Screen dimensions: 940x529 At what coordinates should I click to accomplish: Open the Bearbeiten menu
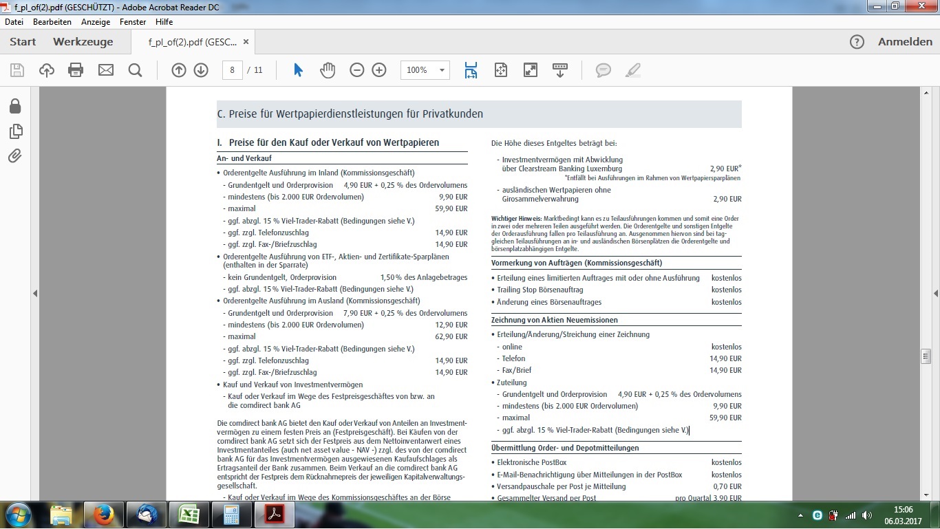pos(52,22)
